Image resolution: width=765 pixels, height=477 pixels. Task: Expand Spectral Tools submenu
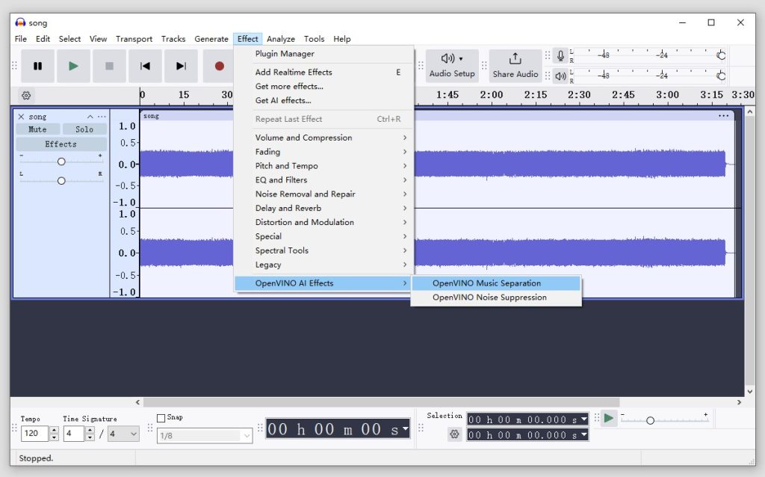pyautogui.click(x=323, y=250)
